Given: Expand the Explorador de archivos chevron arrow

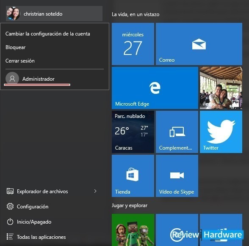Looking at the screenshot, I should (95, 191).
